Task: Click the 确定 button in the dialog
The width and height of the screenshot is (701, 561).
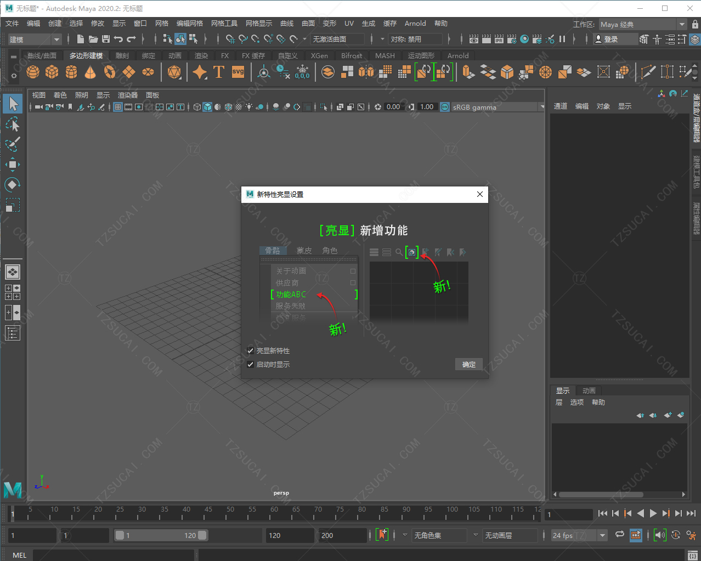Action: (x=469, y=365)
